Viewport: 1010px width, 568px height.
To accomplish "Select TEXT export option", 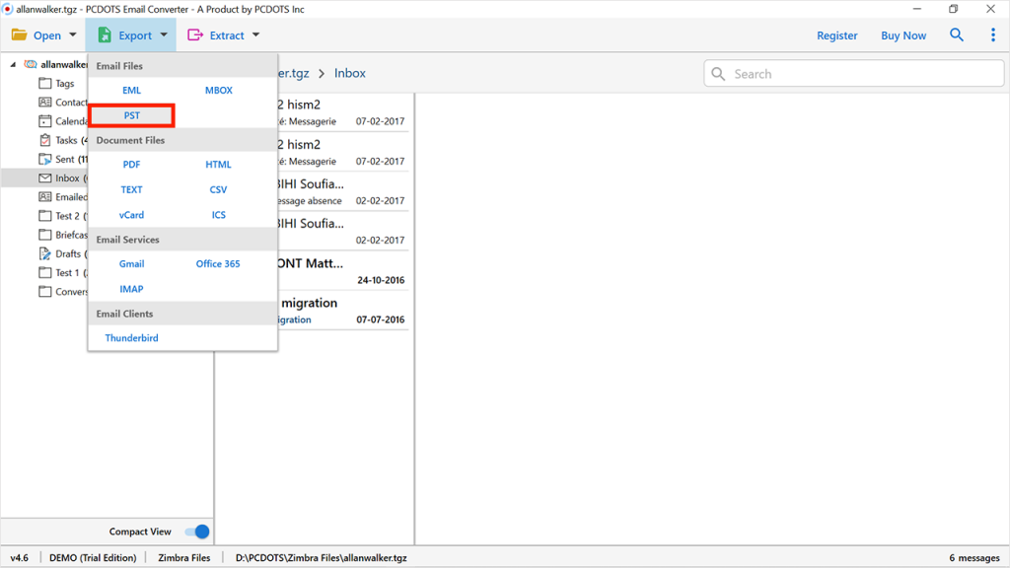I will click(x=131, y=189).
